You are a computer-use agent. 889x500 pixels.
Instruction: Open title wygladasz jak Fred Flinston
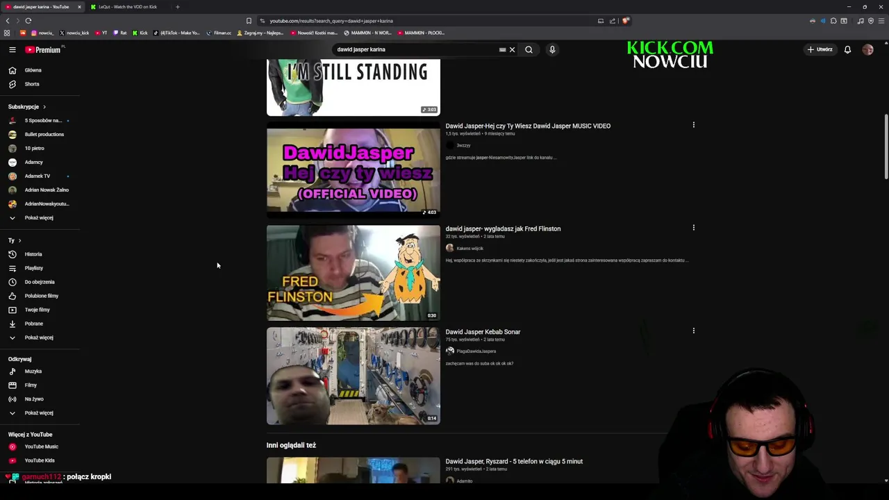point(503,228)
